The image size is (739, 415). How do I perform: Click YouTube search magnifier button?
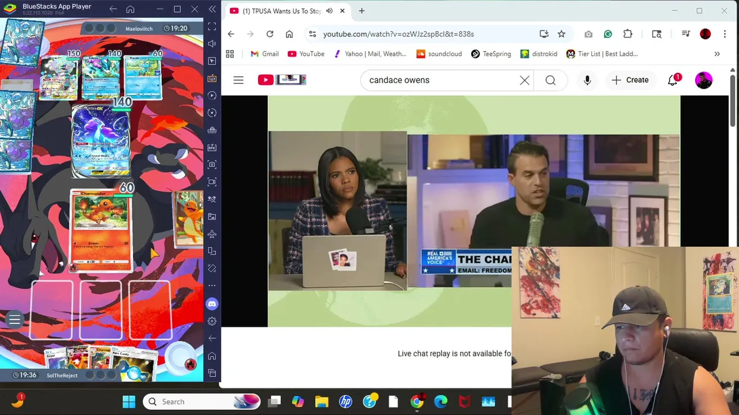point(550,80)
